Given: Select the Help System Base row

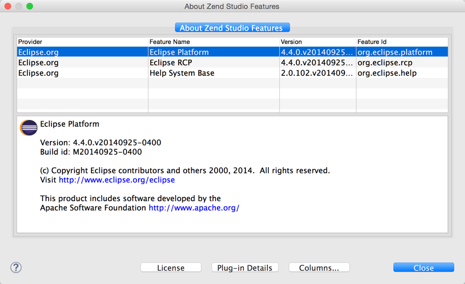Looking at the screenshot, I should (x=232, y=73).
